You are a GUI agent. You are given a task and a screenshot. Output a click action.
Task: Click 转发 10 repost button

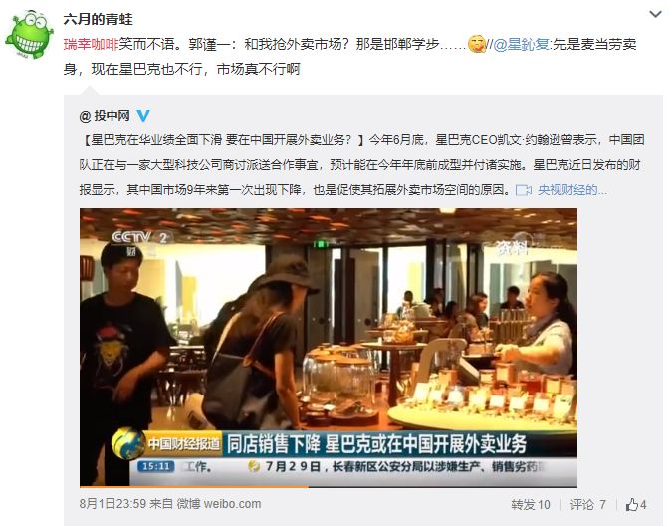[531, 505]
